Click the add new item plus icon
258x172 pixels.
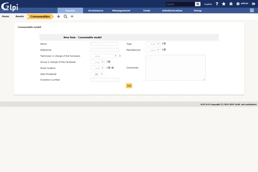coord(58,16)
